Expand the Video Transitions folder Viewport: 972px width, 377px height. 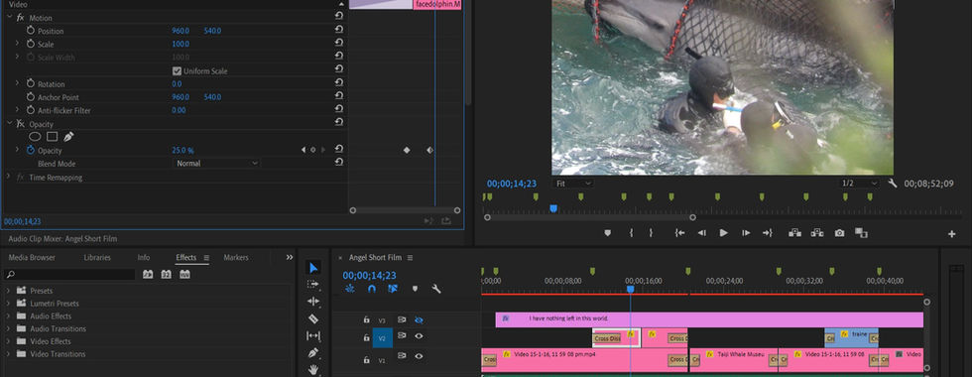8,354
